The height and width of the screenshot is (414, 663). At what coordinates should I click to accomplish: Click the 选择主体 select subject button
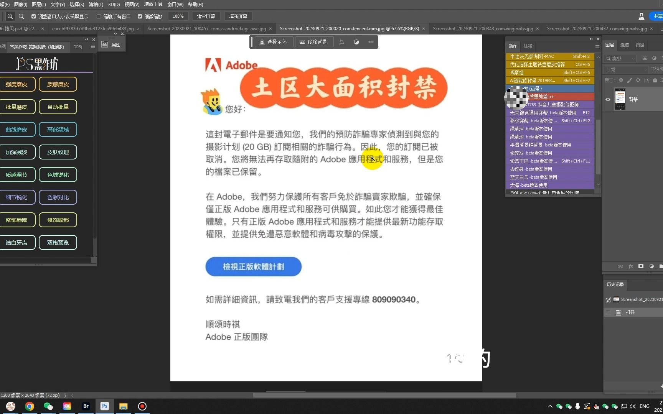274,42
